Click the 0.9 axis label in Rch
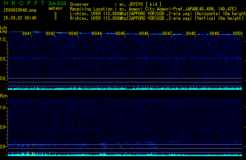 pos(3,127)
